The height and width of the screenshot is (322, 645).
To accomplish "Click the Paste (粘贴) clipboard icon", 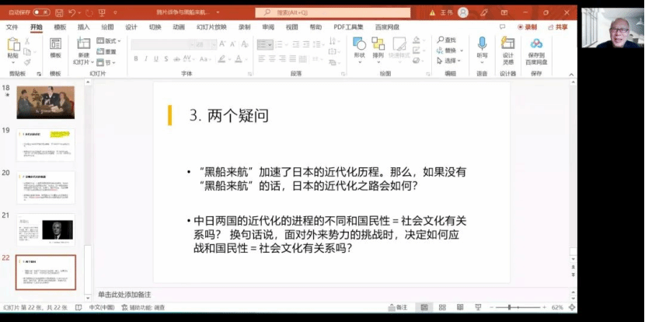I will point(13,44).
